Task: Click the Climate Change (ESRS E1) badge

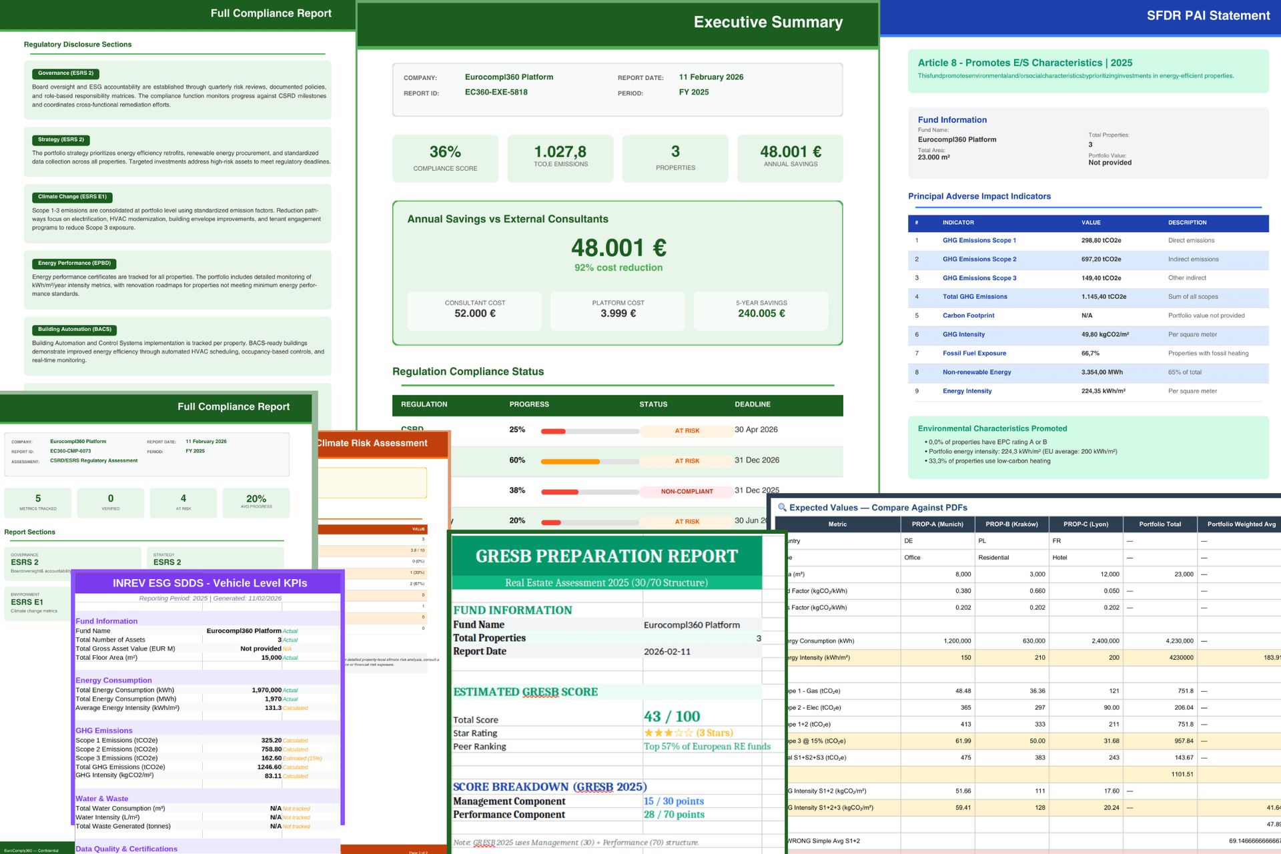Action: coord(72,197)
